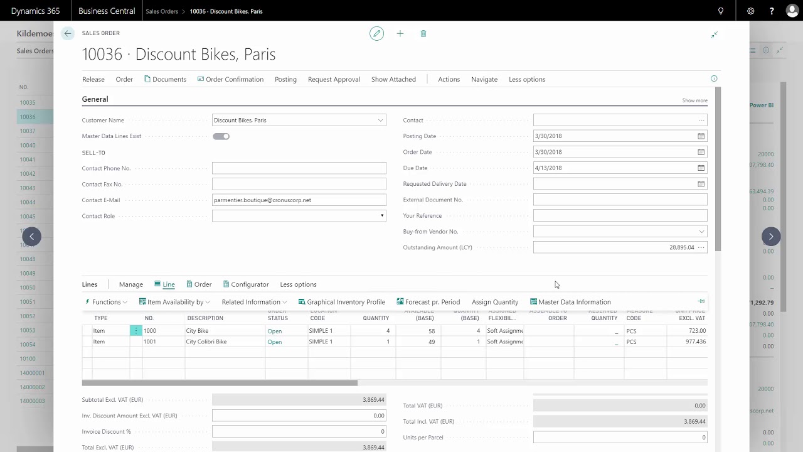Expand Related Information menu
803x452 pixels.
[254, 302]
